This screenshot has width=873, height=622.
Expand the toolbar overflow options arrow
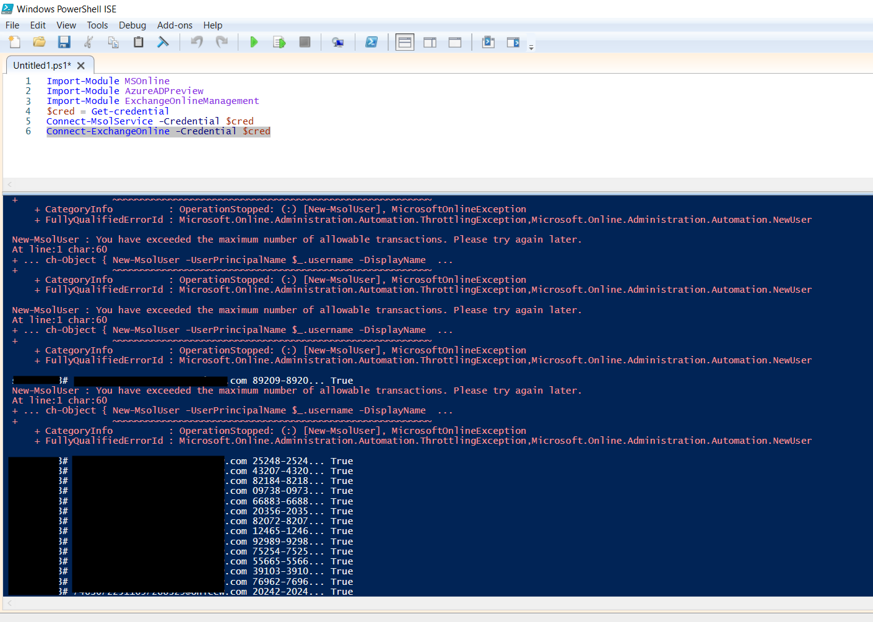tap(531, 47)
